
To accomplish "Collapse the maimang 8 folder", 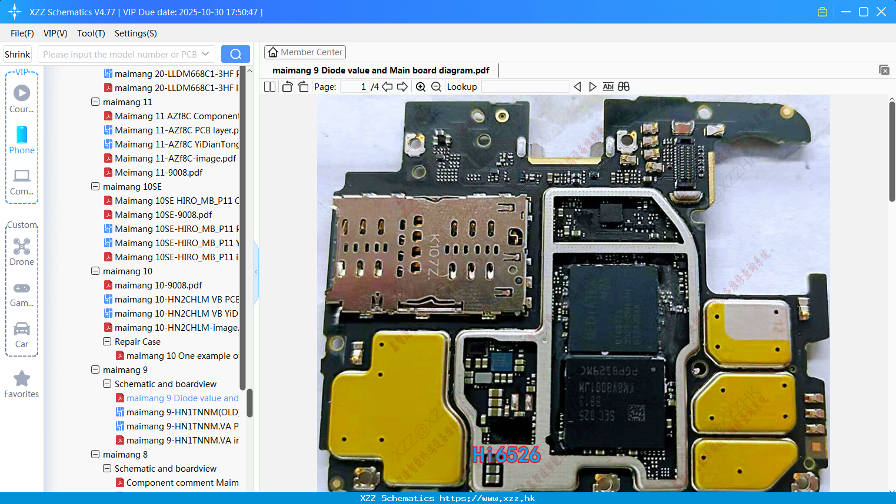I will pyautogui.click(x=95, y=454).
